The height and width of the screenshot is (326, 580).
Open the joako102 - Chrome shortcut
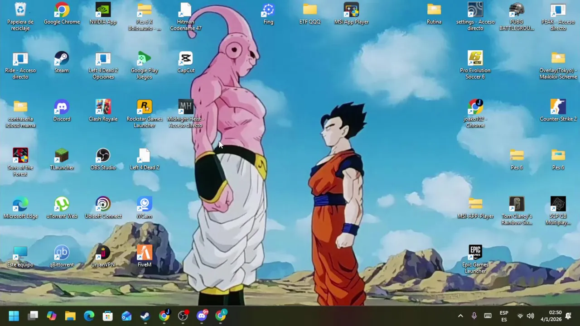(x=475, y=114)
